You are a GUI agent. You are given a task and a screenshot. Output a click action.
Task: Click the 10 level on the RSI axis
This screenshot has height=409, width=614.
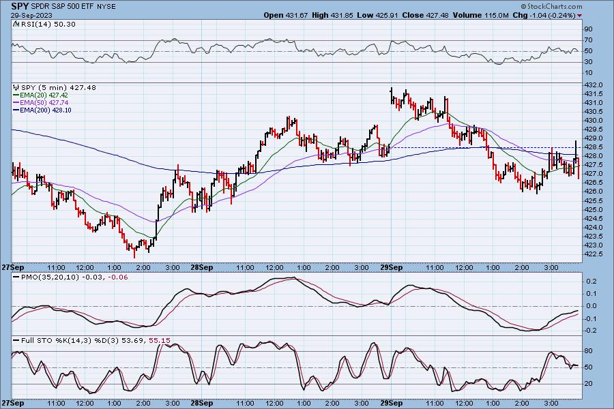(588, 73)
